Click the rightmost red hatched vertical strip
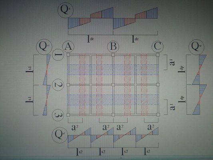Viewport: 213px width, 160px height. click(x=144, y=85)
